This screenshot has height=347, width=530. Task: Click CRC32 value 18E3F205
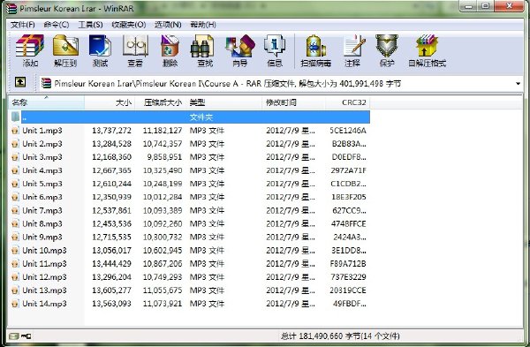tap(349, 197)
